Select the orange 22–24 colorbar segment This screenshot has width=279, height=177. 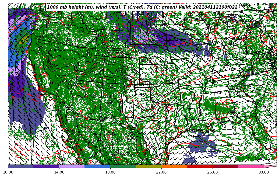pyautogui.click(x=174, y=166)
